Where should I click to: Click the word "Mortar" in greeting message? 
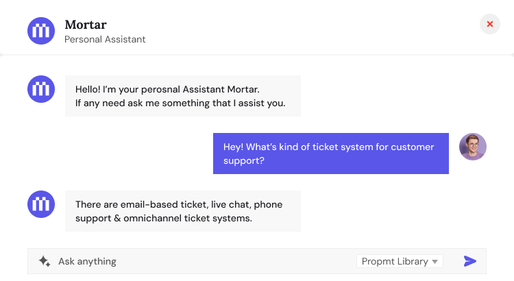pyautogui.click(x=244, y=89)
